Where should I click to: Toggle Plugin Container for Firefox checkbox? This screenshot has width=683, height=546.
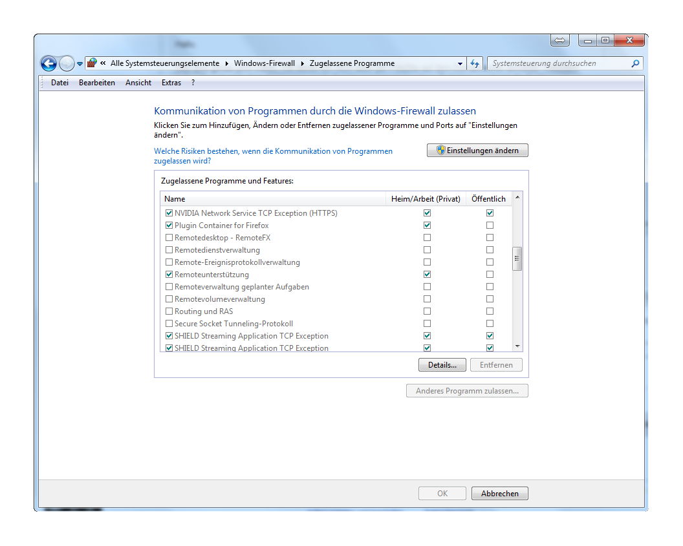tap(169, 226)
